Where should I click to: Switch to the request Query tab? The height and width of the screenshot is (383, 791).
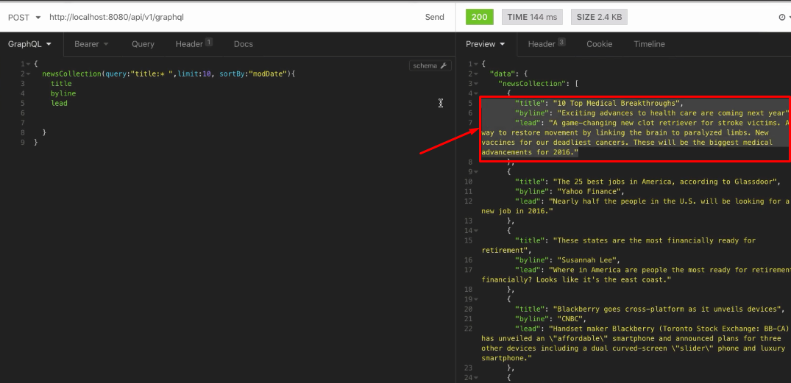143,44
